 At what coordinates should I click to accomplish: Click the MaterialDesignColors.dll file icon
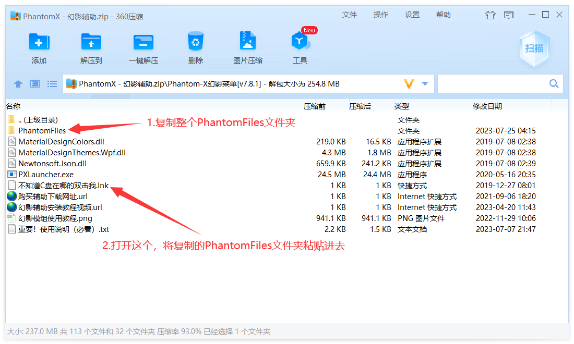pos(12,141)
